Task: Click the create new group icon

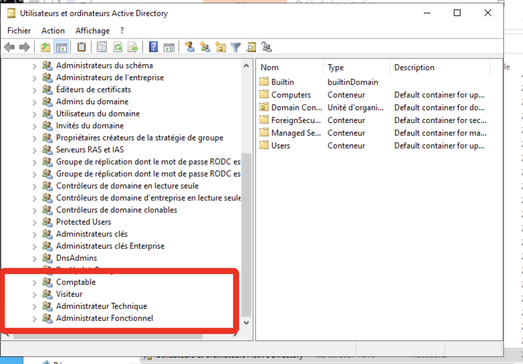Action: point(205,47)
